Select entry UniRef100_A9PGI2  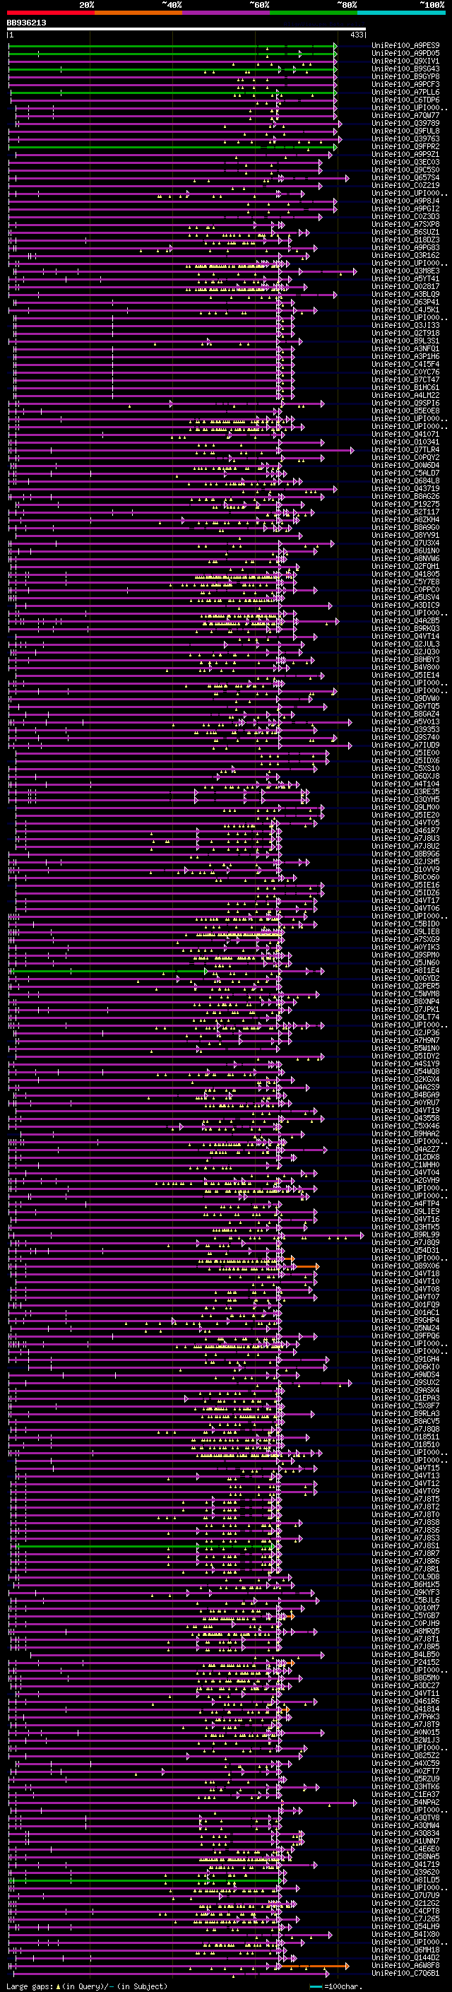[405, 208]
